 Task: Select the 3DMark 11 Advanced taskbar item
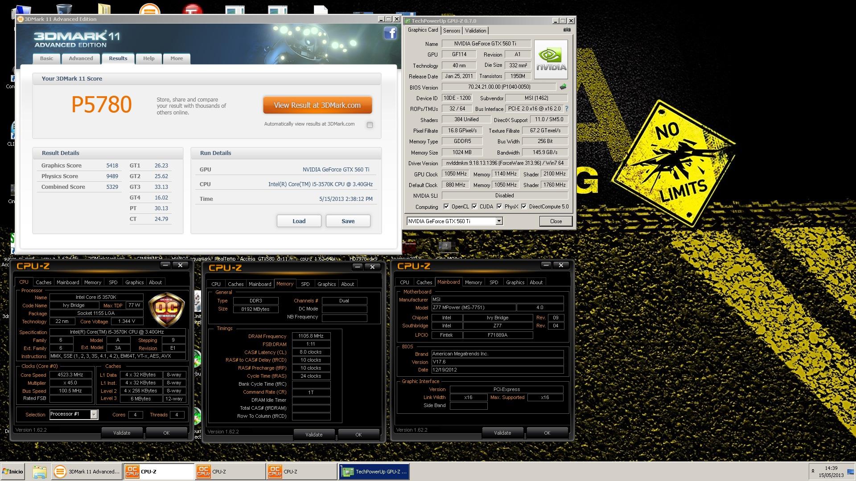point(87,472)
